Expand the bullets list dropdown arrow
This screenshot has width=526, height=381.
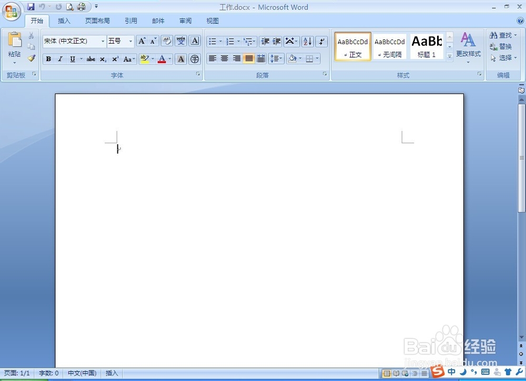click(220, 41)
